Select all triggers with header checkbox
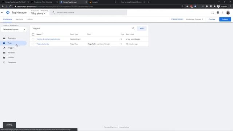The height and width of the screenshot is (131, 233). [x=33, y=34]
